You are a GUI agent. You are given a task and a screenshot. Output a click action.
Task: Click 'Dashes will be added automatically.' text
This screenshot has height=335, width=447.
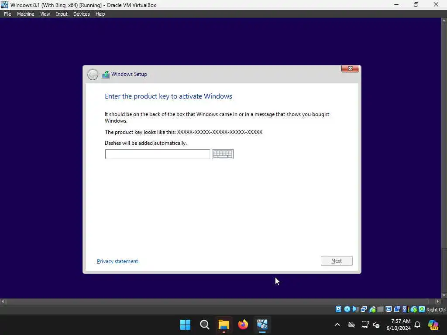[x=146, y=143]
